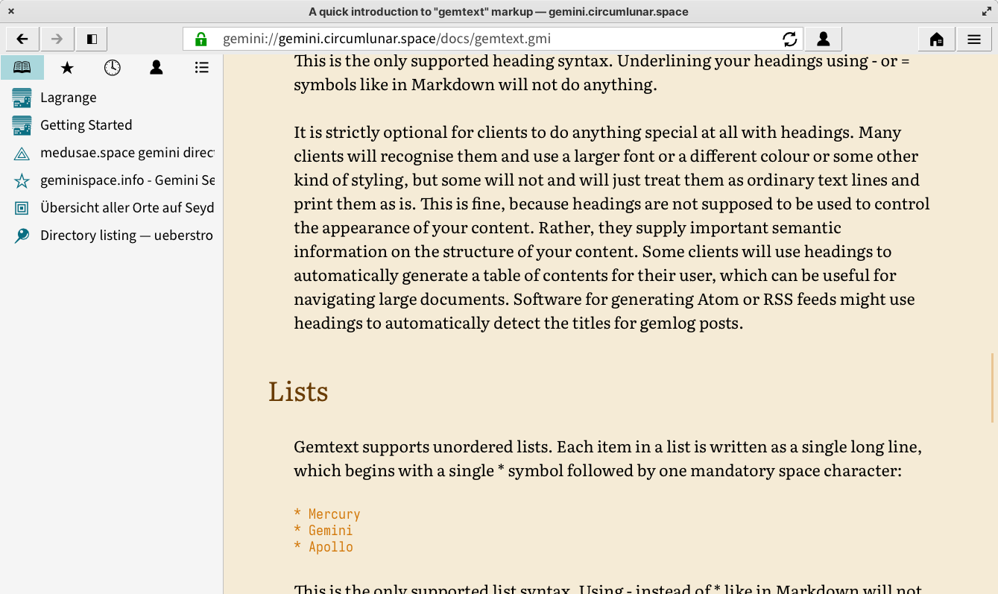The height and width of the screenshot is (594, 998).
Task: Switch to the Bookmarks sidebar tab
Action: pyautogui.click(x=22, y=67)
